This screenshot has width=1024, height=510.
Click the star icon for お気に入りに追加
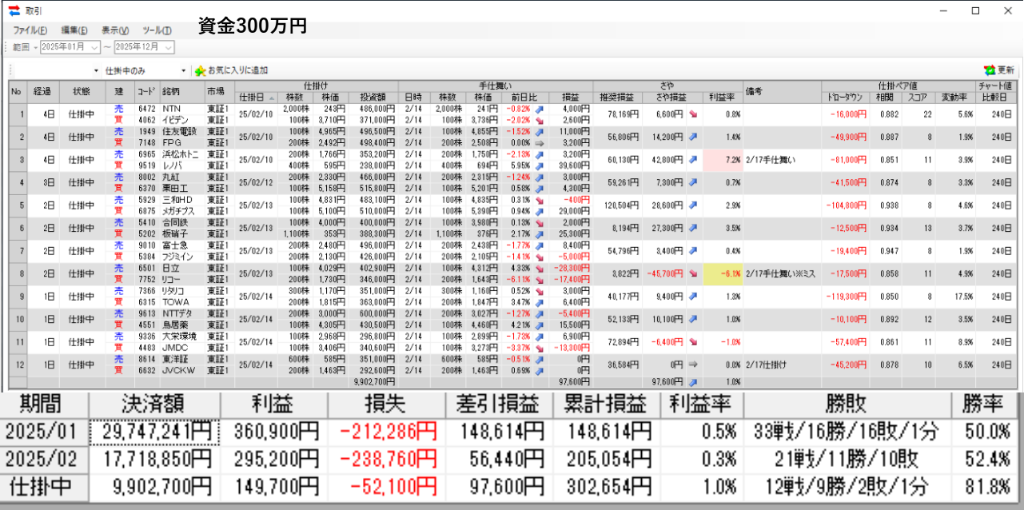click(201, 70)
